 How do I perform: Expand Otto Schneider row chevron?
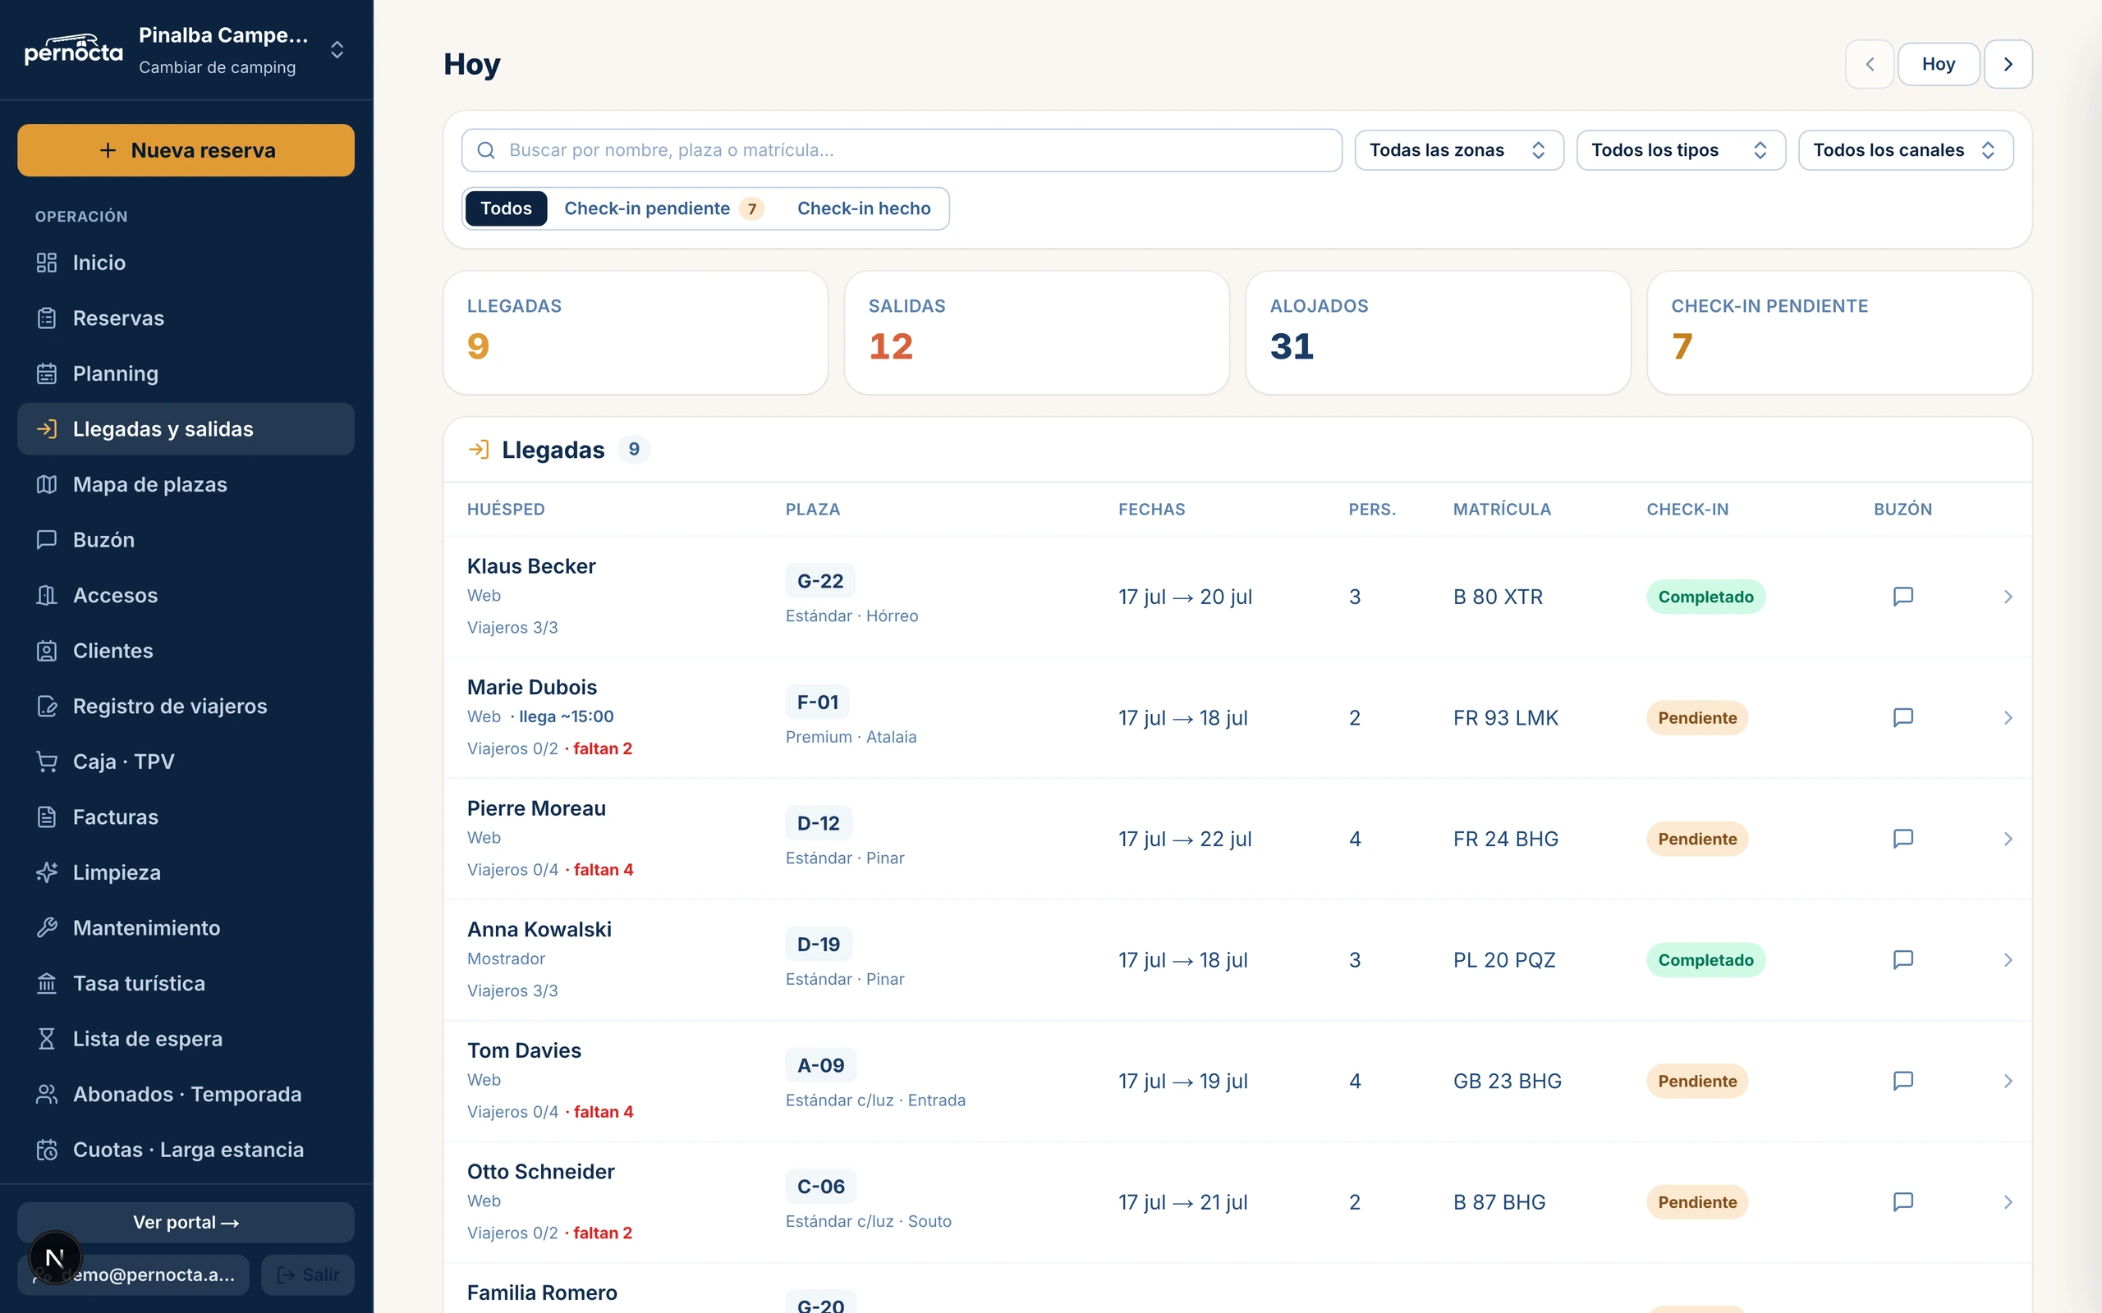pyautogui.click(x=2008, y=1202)
